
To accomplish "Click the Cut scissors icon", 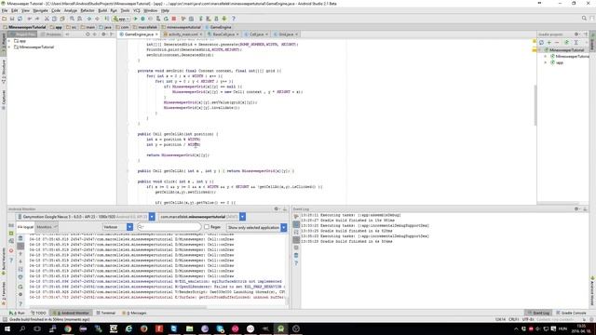I will tap(47, 19).
